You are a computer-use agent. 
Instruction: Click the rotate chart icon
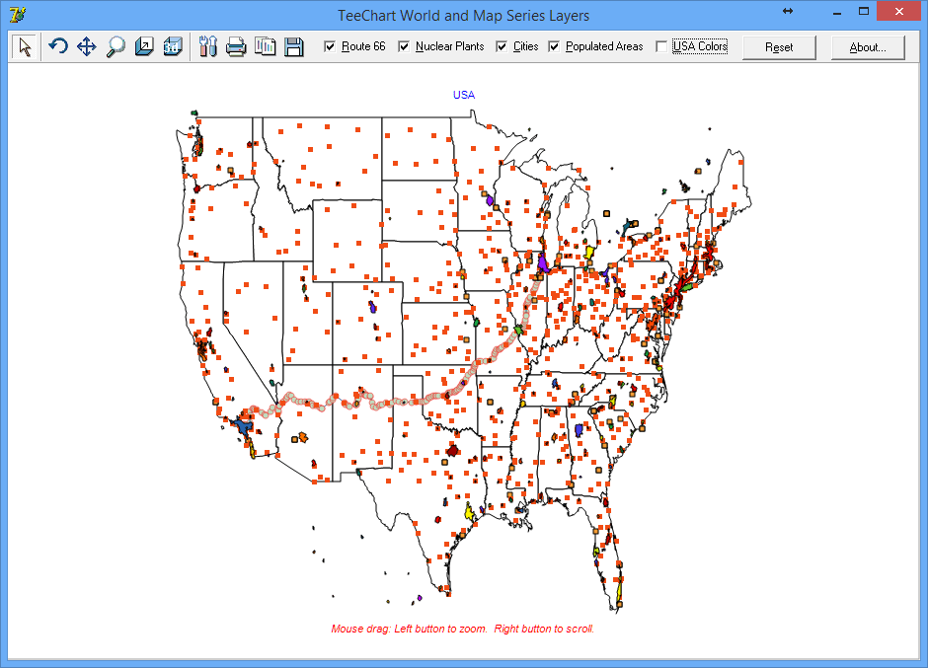coord(56,45)
